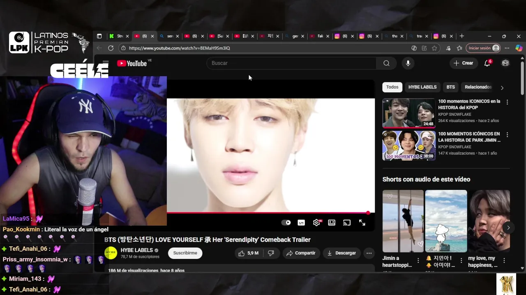Image resolution: width=526 pixels, height=295 pixels.
Task: Click the Buscar search input field
Action: 291,63
